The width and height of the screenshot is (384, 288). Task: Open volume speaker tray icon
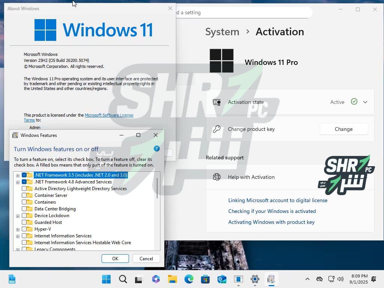click(x=340, y=279)
